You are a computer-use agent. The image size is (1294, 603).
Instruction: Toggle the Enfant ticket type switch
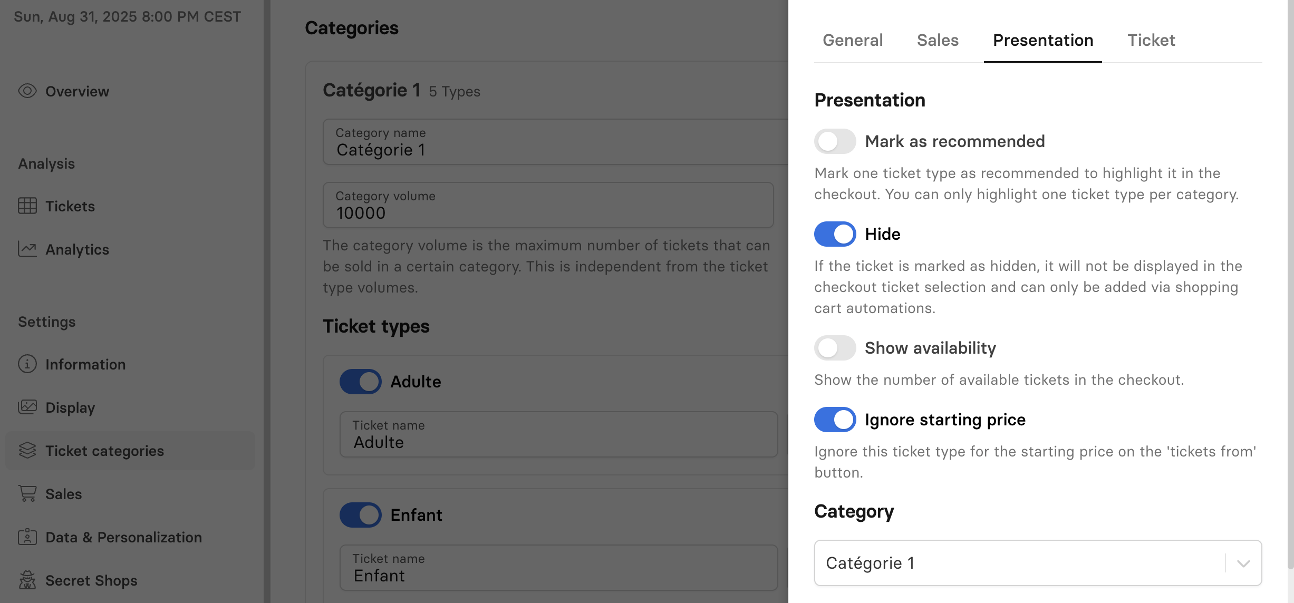coord(360,515)
